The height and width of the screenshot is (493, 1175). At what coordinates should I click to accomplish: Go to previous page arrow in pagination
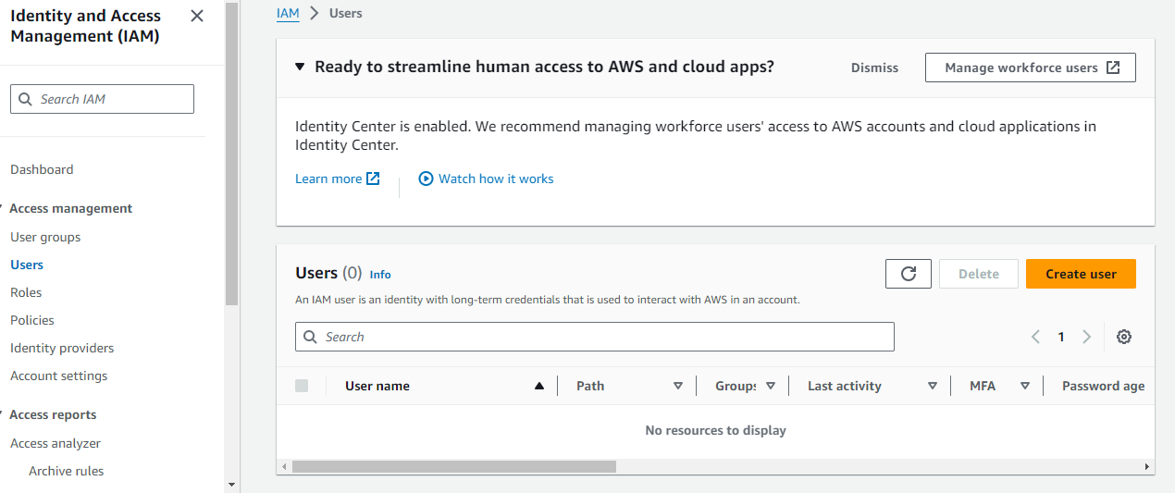(1036, 337)
